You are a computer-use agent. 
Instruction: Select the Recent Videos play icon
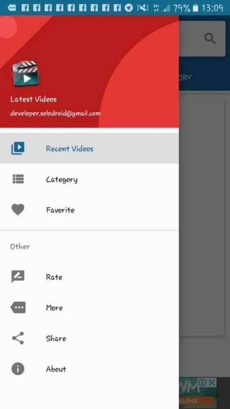(x=18, y=148)
